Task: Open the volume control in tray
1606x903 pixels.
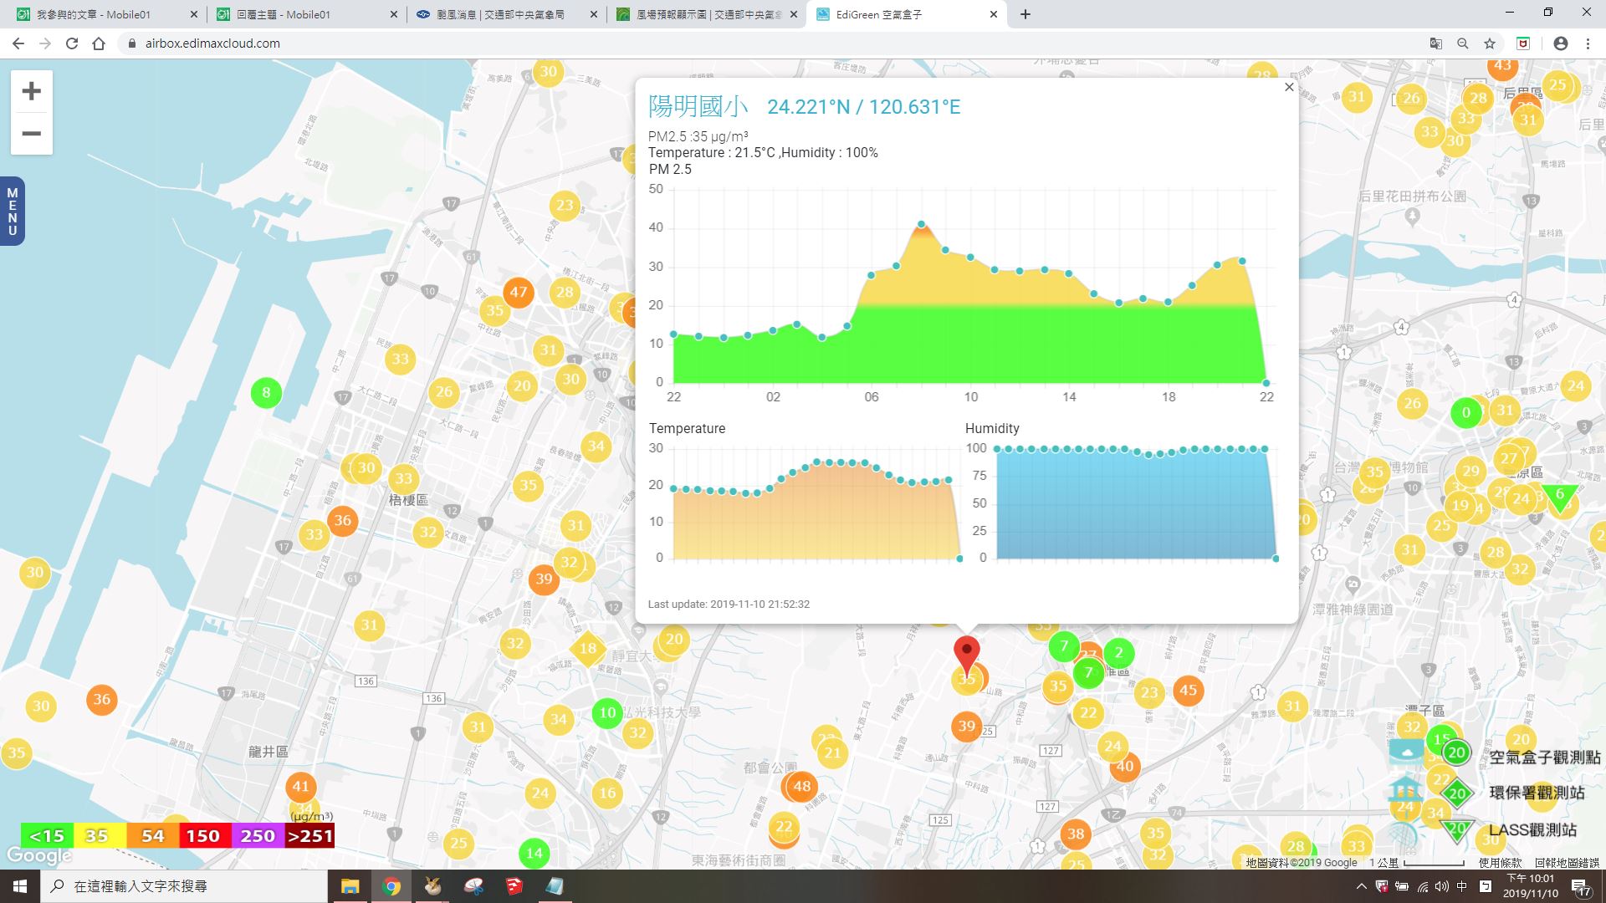Action: click(1442, 886)
